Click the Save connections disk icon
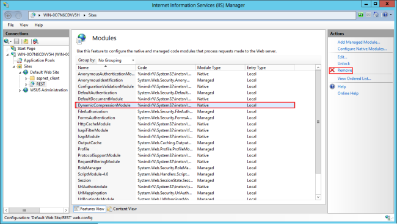Image resolution: width=397 pixels, height=224 pixels. (x=16, y=41)
